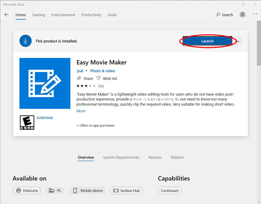Click the 3-star rating display
The height and width of the screenshot is (204, 261).
tap(86, 86)
